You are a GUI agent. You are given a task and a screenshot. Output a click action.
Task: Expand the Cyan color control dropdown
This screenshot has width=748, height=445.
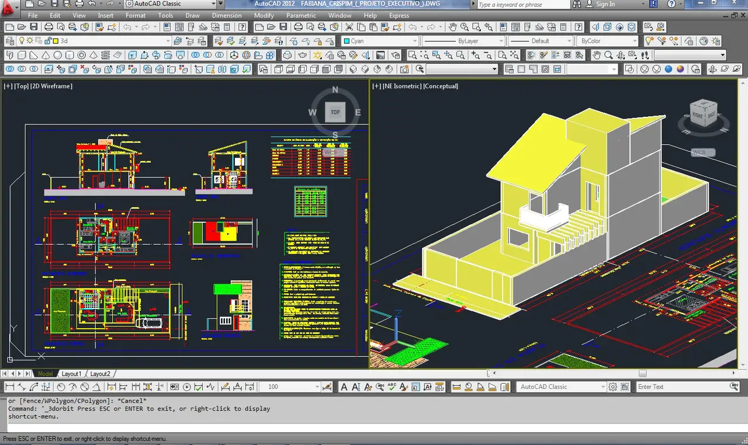pos(415,41)
